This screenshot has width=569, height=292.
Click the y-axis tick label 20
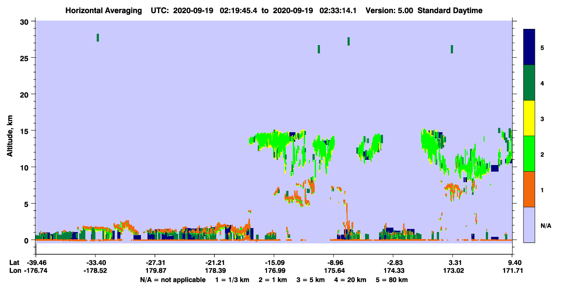tap(25, 94)
